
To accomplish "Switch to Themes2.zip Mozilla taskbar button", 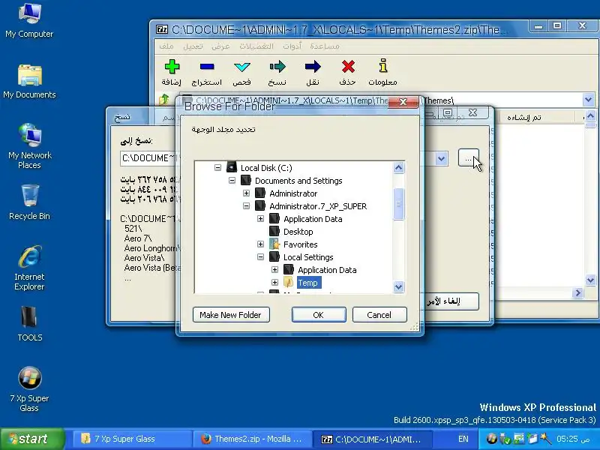I will pos(251,439).
